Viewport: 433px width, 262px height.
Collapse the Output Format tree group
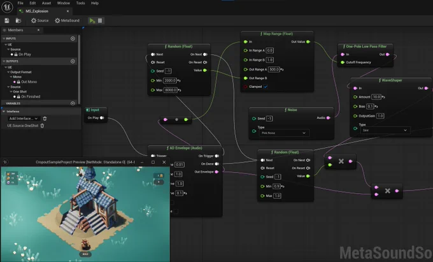(x=8, y=72)
